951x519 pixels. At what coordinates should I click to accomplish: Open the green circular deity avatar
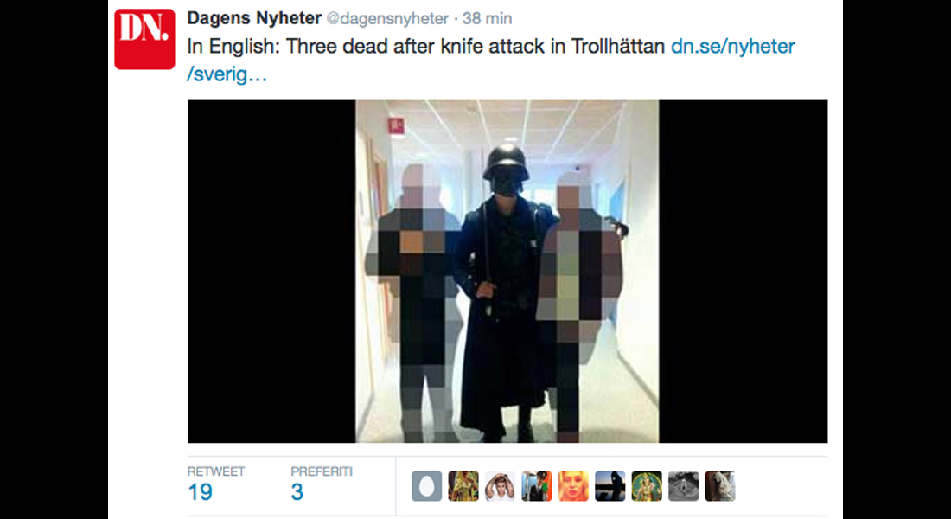[x=648, y=486]
